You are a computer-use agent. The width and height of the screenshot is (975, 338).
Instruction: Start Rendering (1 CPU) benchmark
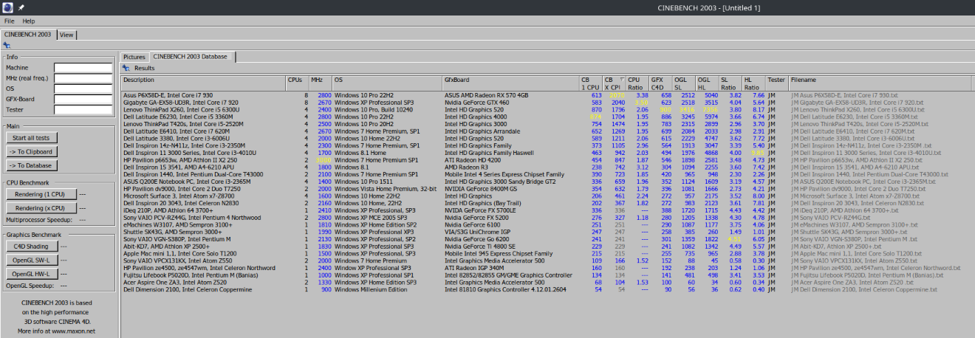41,194
